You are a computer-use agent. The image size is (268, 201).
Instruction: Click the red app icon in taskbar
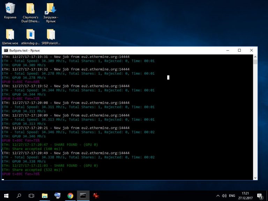coord(96,195)
